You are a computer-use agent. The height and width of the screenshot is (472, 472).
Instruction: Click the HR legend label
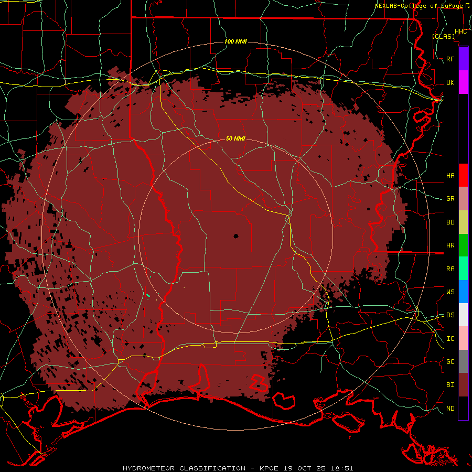tap(450, 245)
